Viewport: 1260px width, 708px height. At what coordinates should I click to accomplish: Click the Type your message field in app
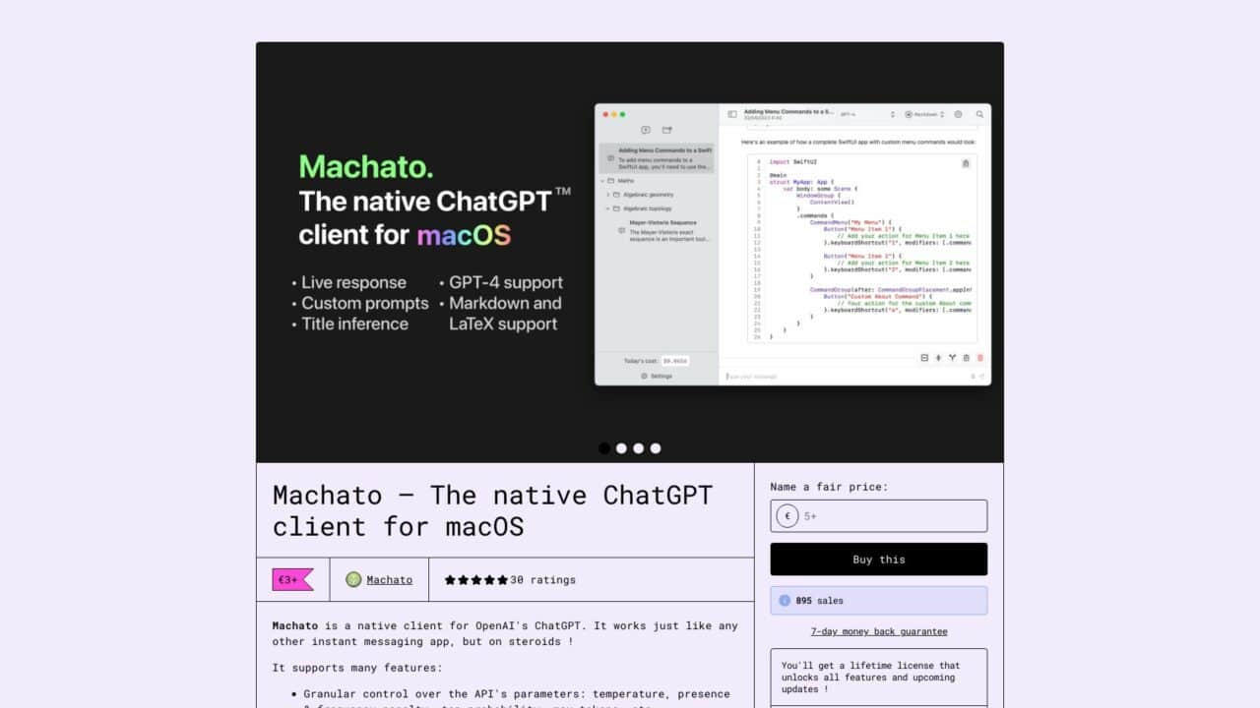(x=847, y=376)
